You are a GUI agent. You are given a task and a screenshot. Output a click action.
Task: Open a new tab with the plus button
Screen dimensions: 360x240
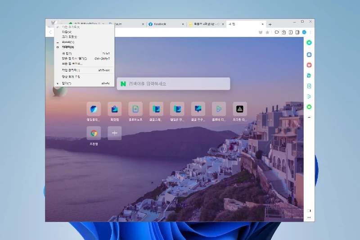coord(270,24)
